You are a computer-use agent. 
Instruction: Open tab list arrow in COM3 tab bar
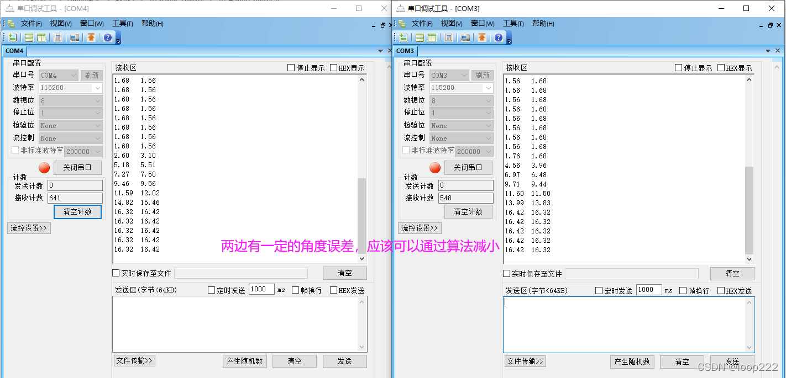(x=768, y=51)
